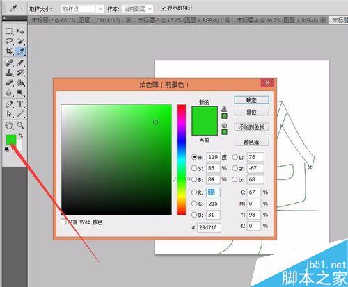Select the Pen tool

[9, 104]
